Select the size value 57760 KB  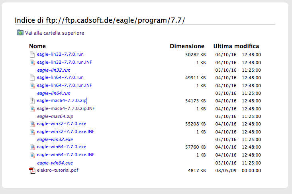tap(195, 147)
